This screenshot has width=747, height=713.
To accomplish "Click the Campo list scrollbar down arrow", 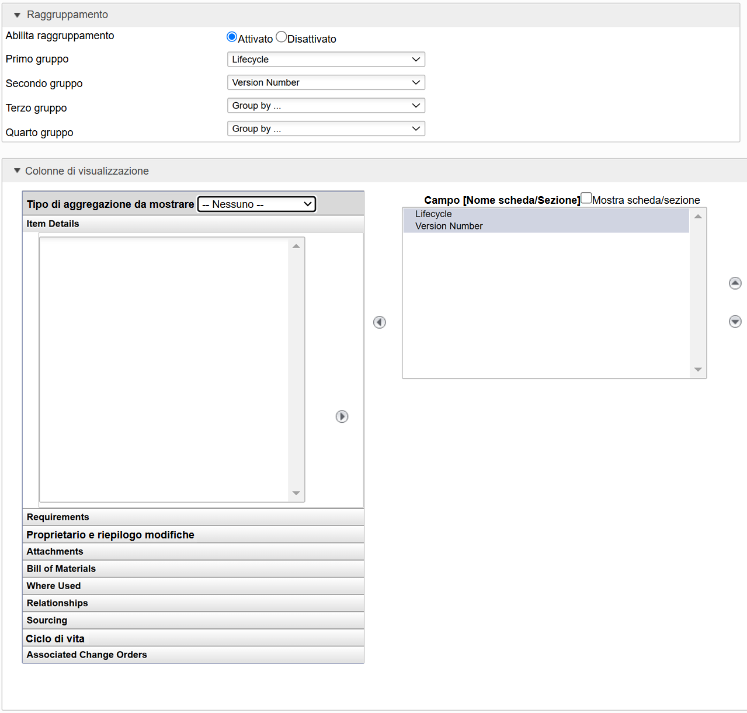I will [697, 369].
